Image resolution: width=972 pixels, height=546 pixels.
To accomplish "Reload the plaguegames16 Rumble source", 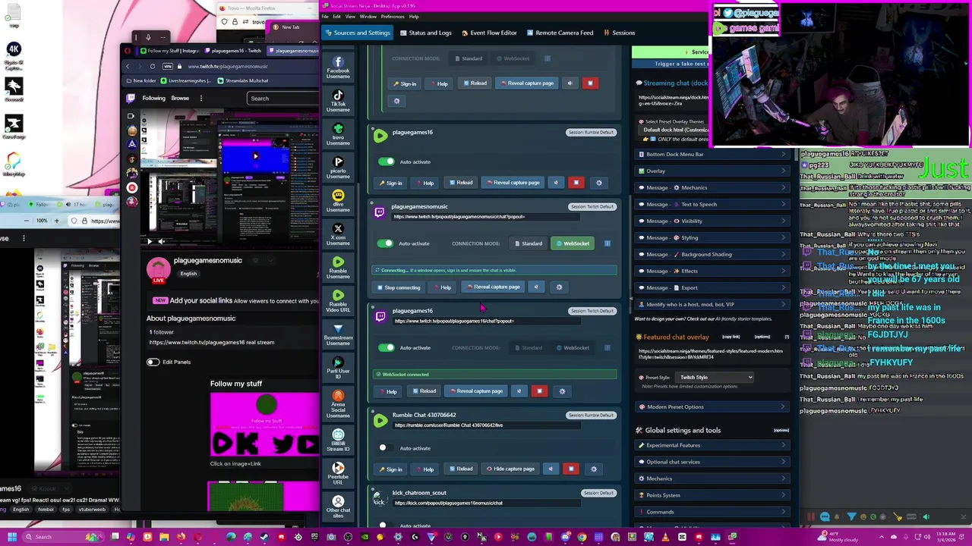I will click(x=460, y=183).
